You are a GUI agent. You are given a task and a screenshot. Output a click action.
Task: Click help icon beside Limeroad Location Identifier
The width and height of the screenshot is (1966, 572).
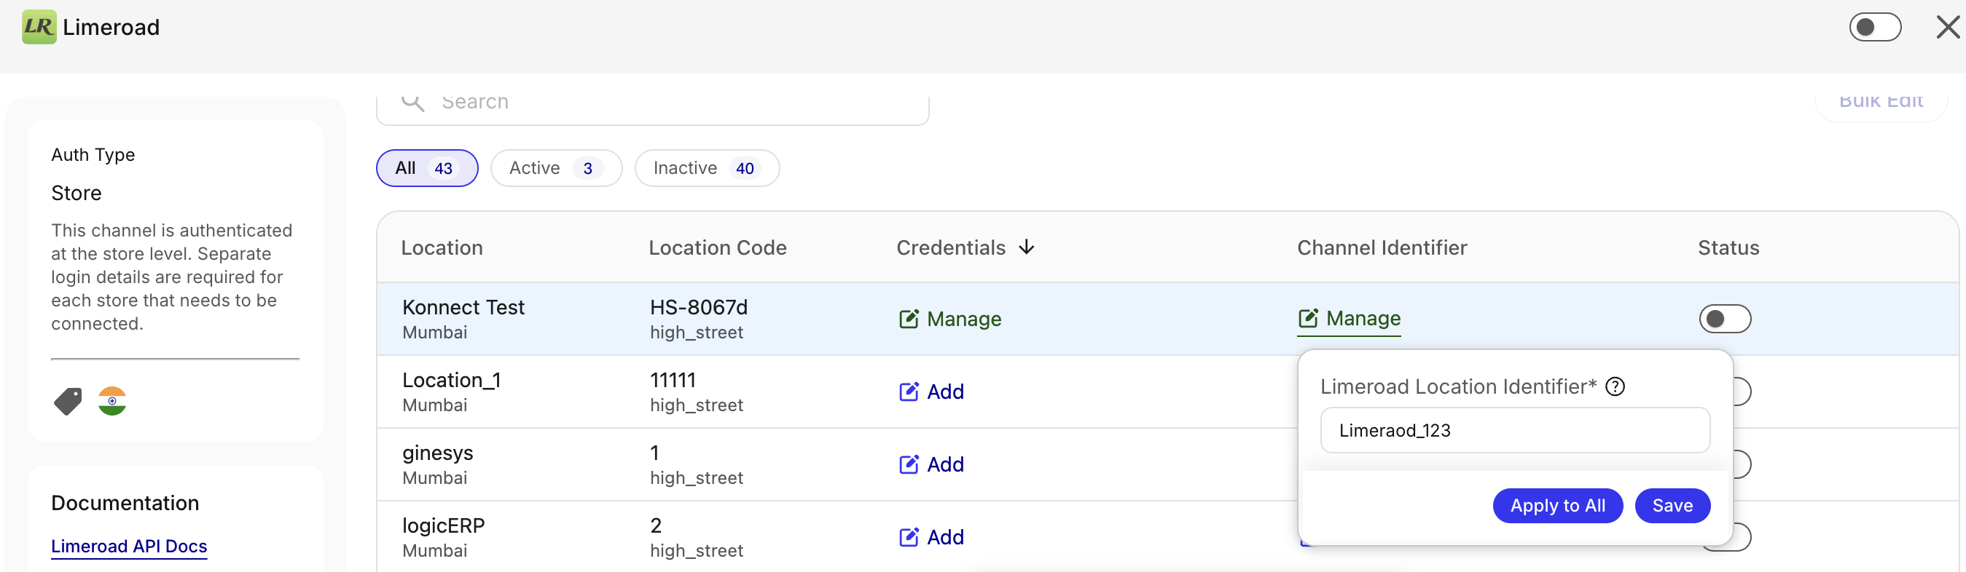pyautogui.click(x=1614, y=386)
